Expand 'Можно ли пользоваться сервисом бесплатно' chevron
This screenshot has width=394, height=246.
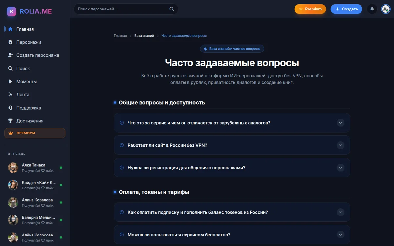coord(340,235)
